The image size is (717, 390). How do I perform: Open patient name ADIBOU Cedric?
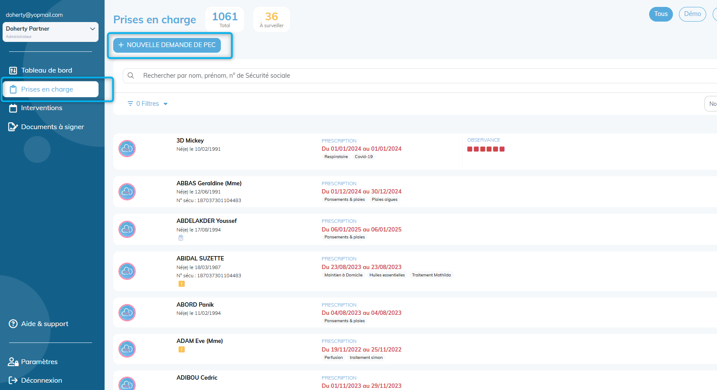[197, 378]
